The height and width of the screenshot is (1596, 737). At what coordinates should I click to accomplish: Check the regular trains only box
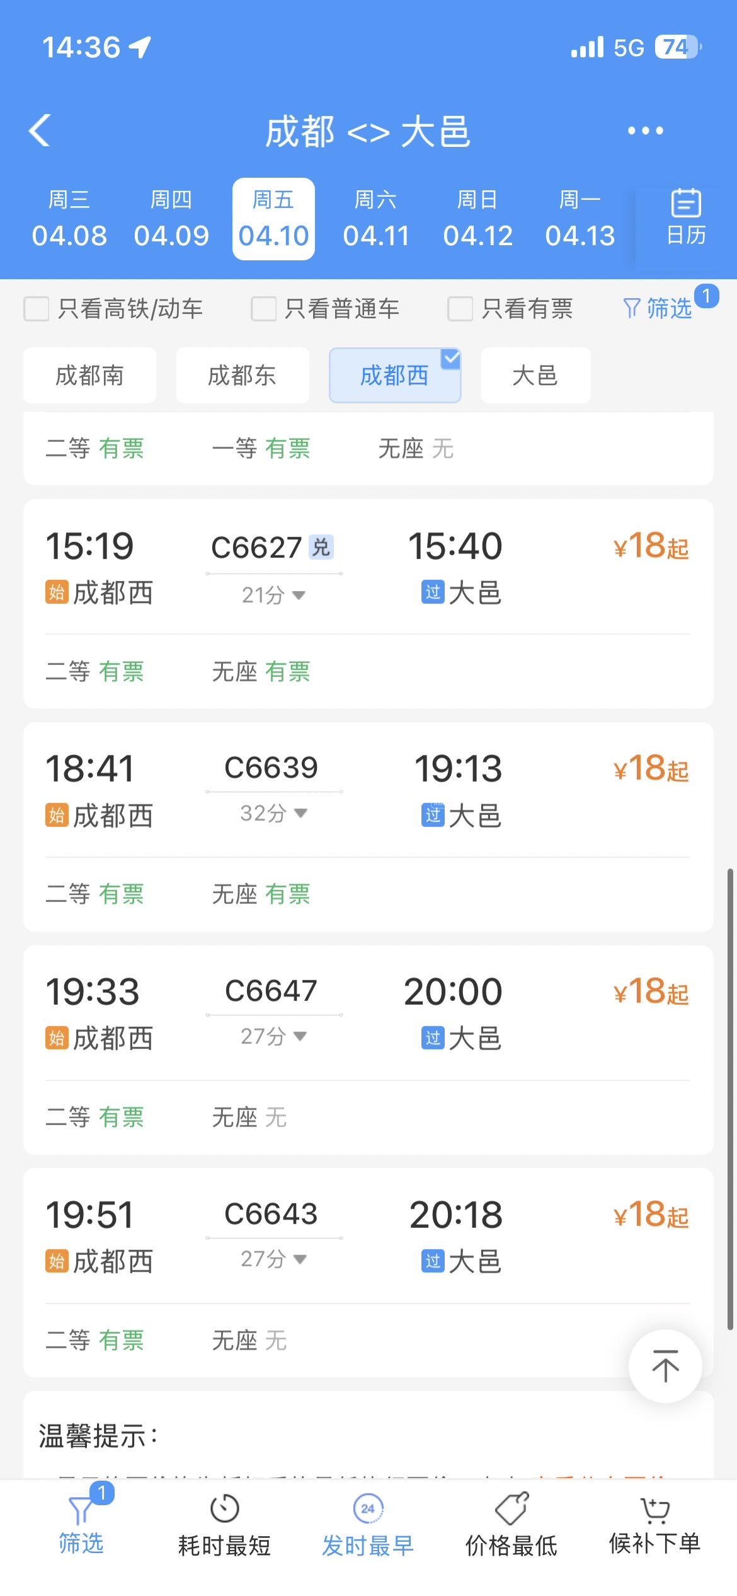(264, 309)
